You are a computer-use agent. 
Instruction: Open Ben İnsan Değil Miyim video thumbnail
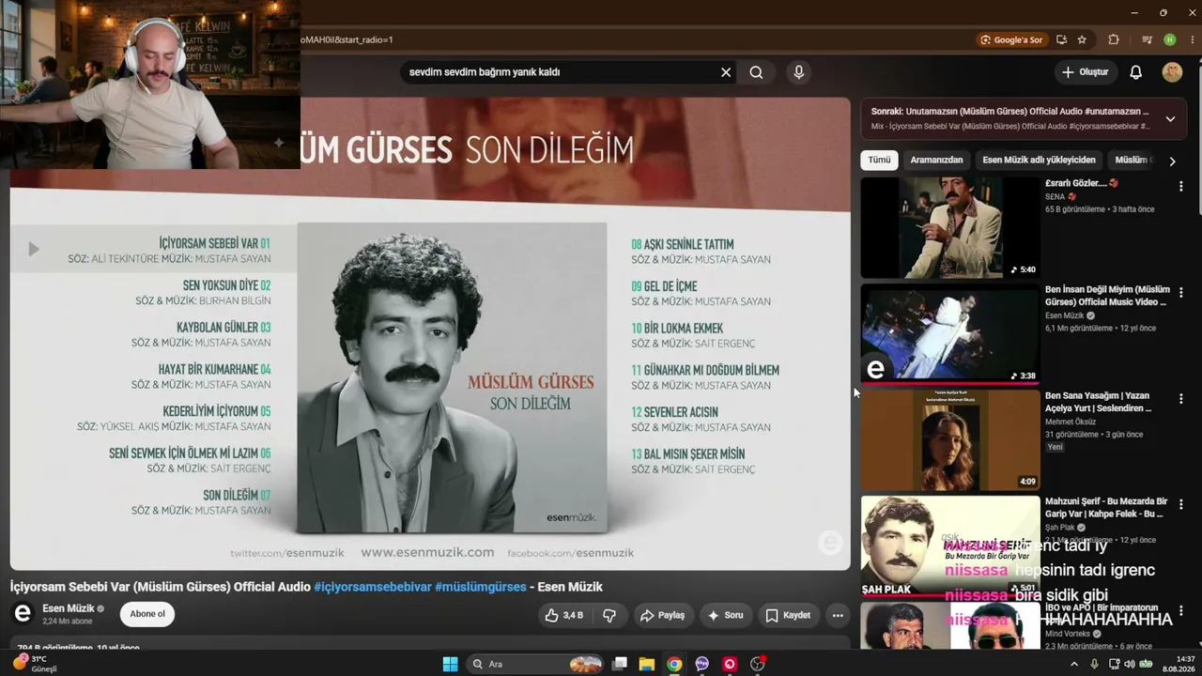coord(950,333)
